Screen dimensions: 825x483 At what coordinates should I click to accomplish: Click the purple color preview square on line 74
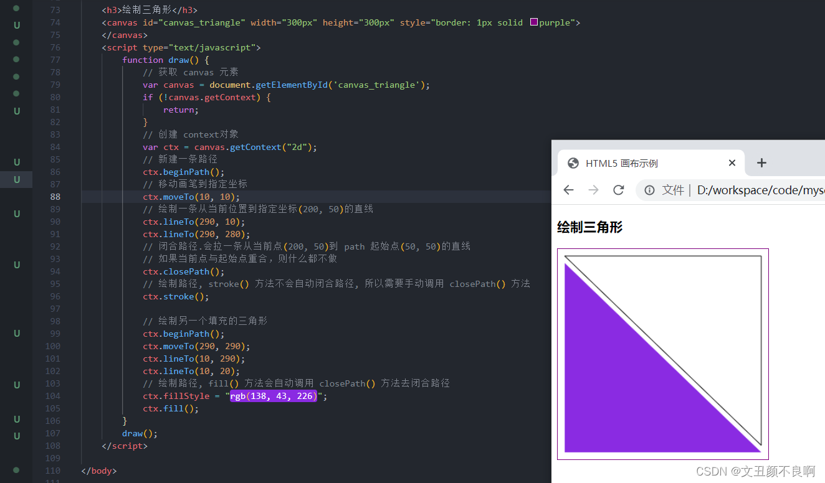pos(533,22)
